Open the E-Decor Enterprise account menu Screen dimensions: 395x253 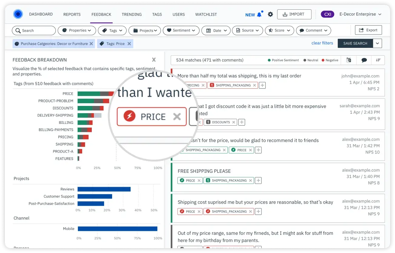(360, 14)
